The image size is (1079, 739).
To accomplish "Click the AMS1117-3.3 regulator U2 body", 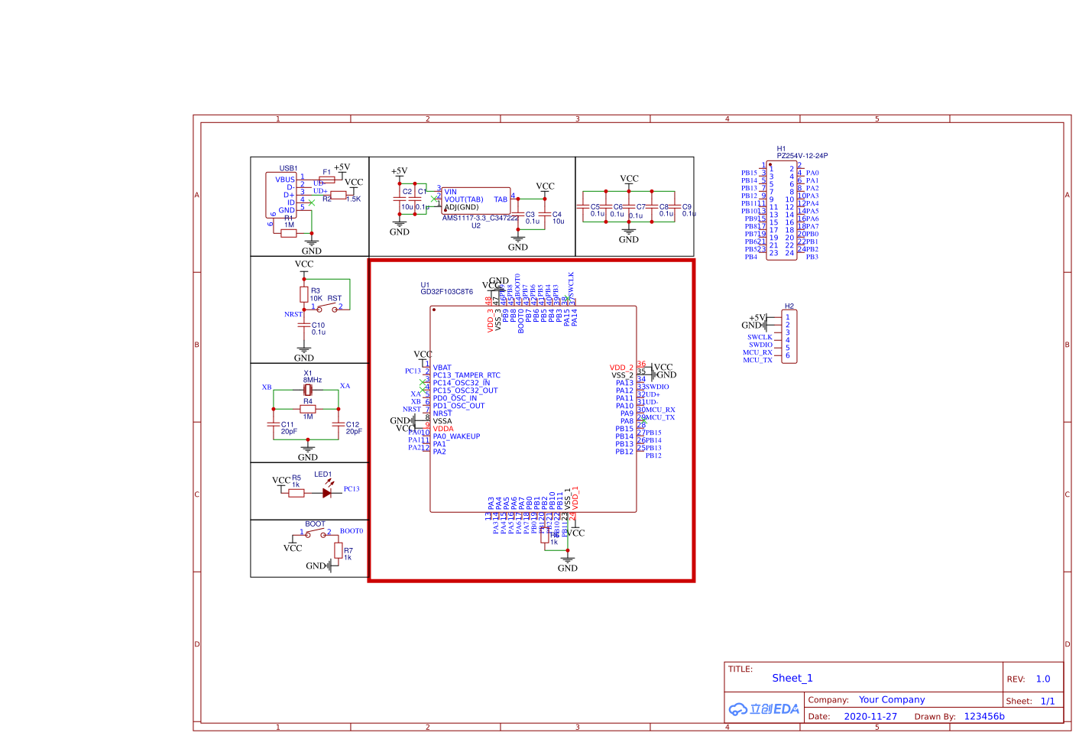I will pos(476,201).
